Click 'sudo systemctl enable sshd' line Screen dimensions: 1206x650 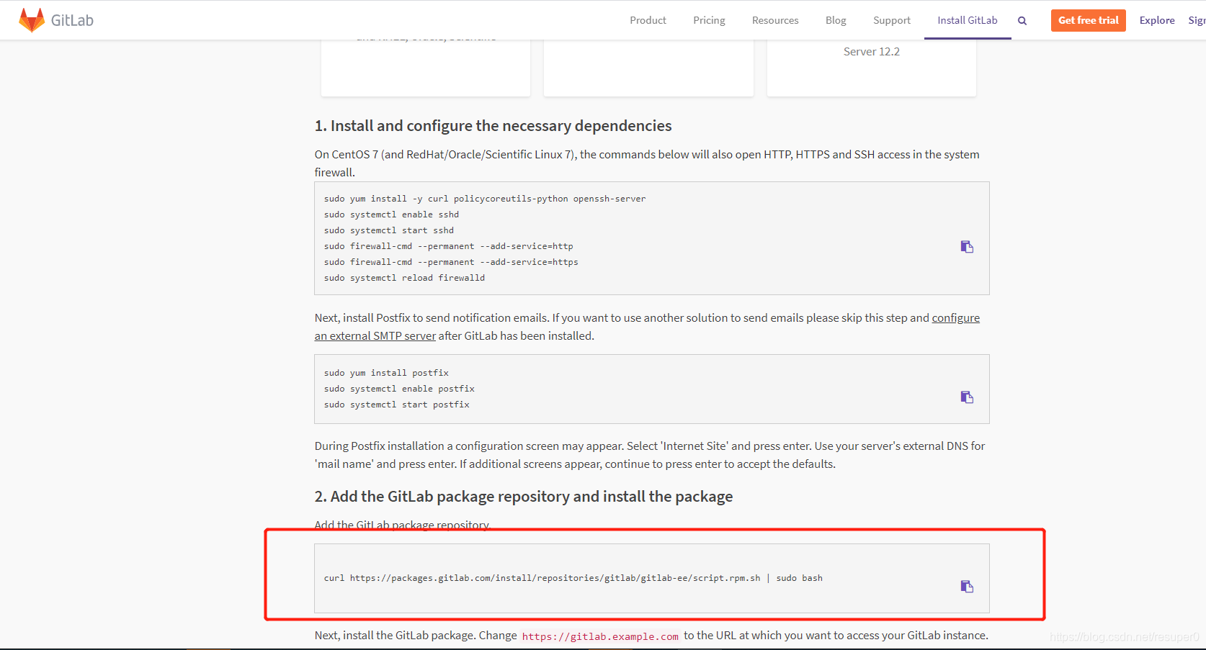tap(391, 215)
